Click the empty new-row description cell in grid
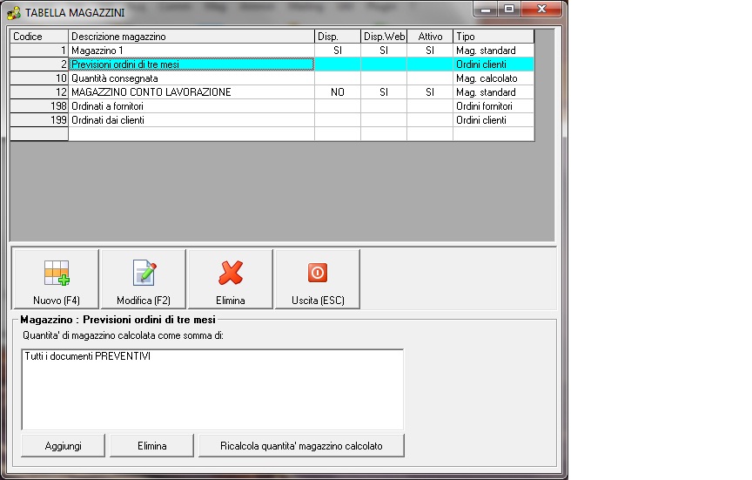This screenshot has width=752, height=480. [x=191, y=134]
